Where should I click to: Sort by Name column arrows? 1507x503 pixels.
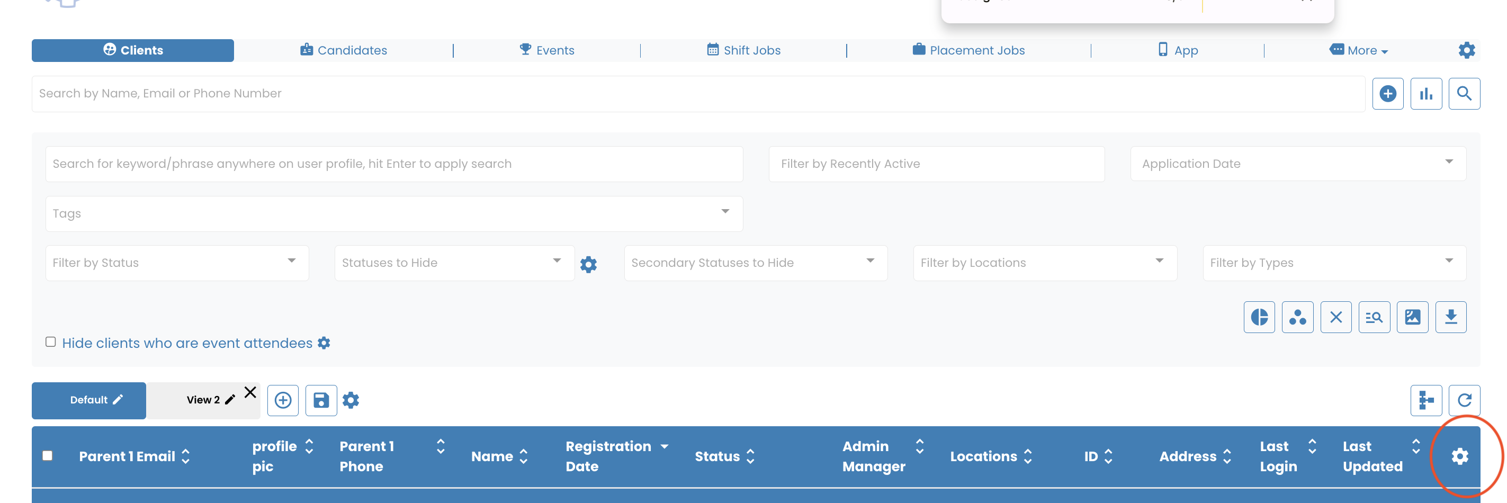(523, 456)
